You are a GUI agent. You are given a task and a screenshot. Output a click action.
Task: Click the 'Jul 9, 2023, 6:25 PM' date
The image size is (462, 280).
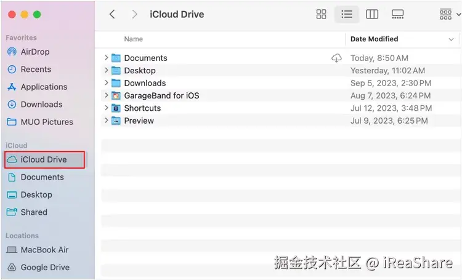click(389, 121)
